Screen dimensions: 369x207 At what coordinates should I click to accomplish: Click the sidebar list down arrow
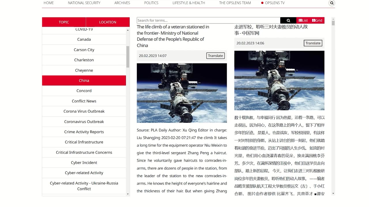point(128,194)
